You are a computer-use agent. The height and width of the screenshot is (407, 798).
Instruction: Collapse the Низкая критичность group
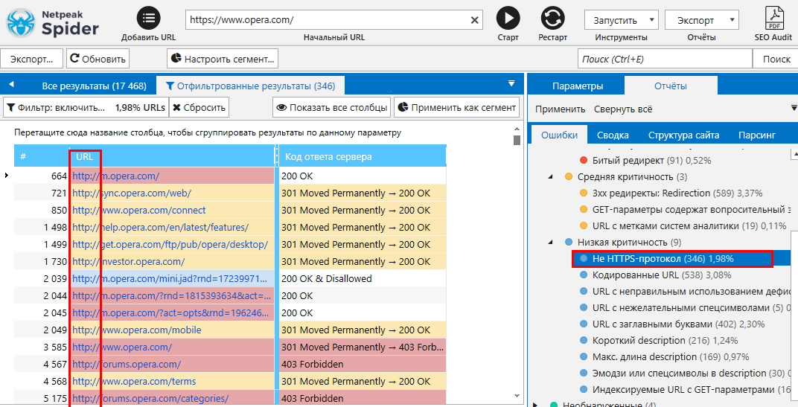click(550, 242)
